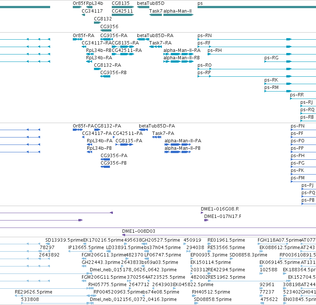Open the ps-PM protein label
The height and width of the screenshot is (305, 316).
click(298, 178)
